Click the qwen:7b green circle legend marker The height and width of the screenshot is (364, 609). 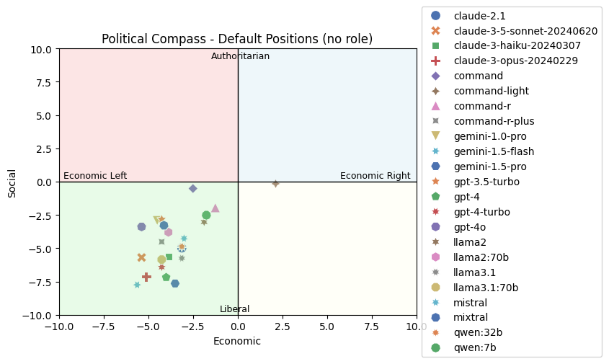[x=435, y=348]
